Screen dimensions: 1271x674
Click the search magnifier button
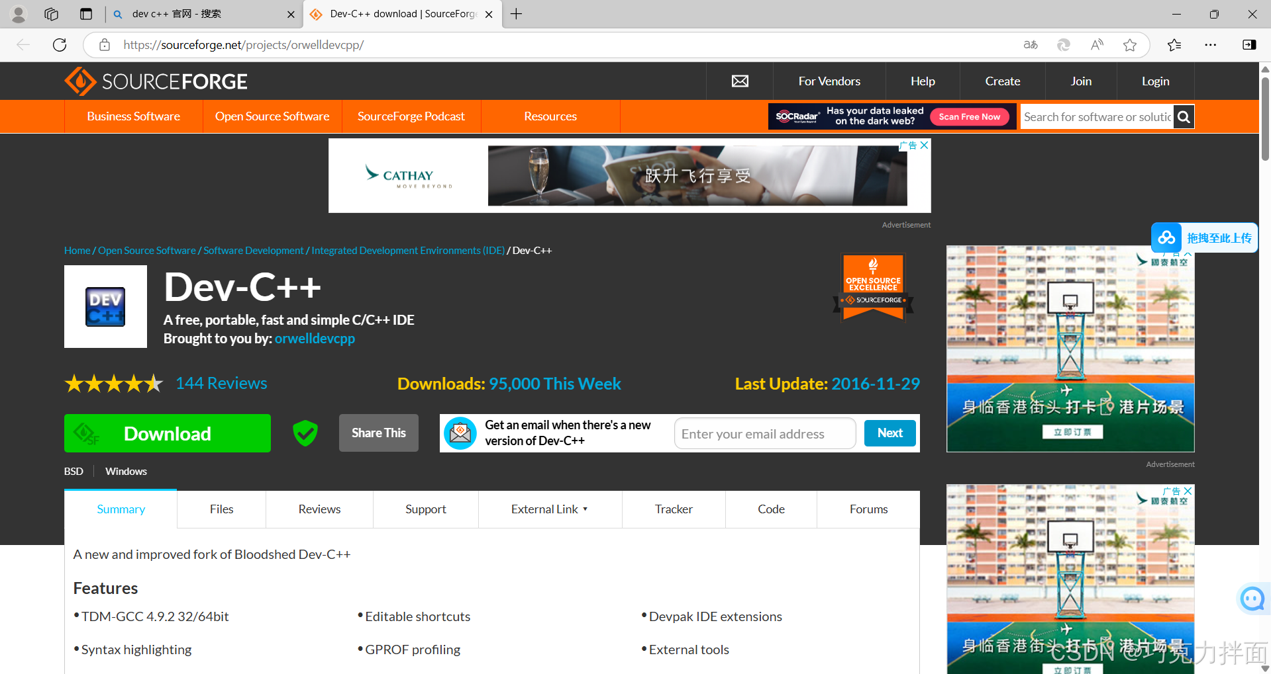[x=1184, y=117]
